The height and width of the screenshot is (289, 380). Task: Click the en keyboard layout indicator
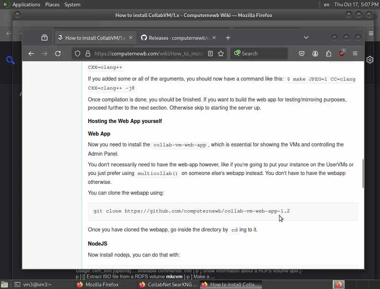tap(327, 4)
